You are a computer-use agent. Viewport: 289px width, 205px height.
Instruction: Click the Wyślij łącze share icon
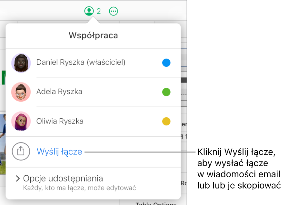click(21, 151)
